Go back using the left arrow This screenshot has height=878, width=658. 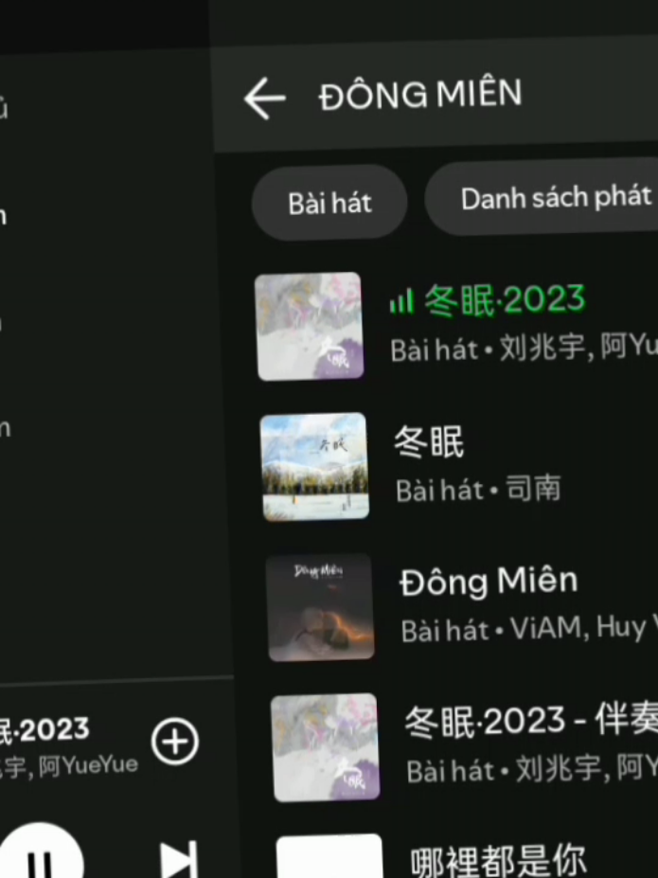(x=265, y=99)
